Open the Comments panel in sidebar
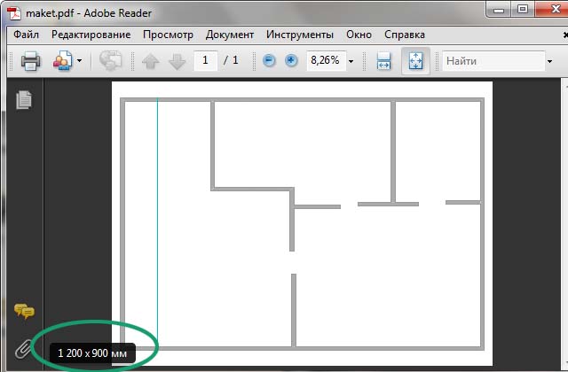Viewport: 568px width, 372px height. [24, 311]
